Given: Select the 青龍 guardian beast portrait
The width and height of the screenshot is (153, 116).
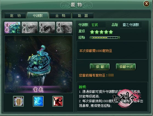Looking at the screenshot, I should click(64, 28).
